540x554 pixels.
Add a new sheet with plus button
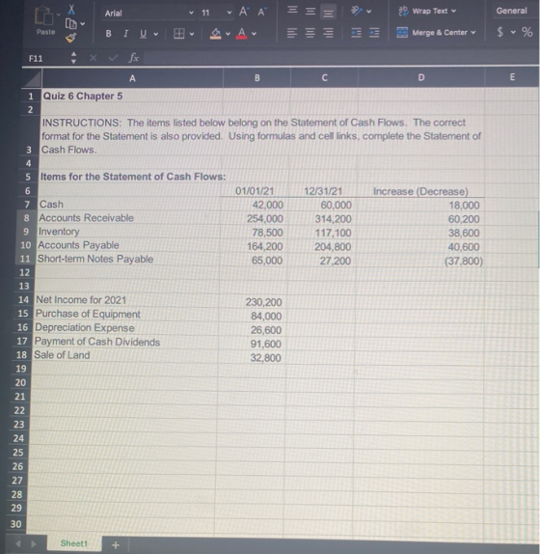click(x=116, y=545)
